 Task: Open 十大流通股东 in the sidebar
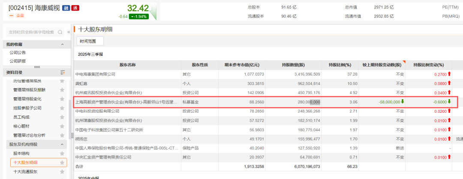25,172
